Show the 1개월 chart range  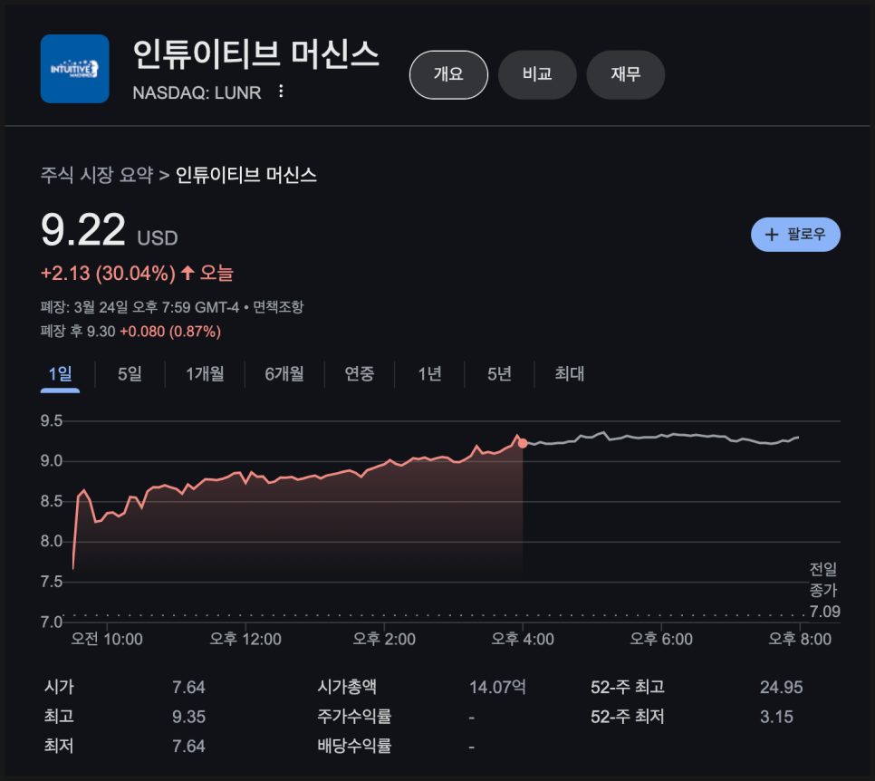(x=205, y=374)
